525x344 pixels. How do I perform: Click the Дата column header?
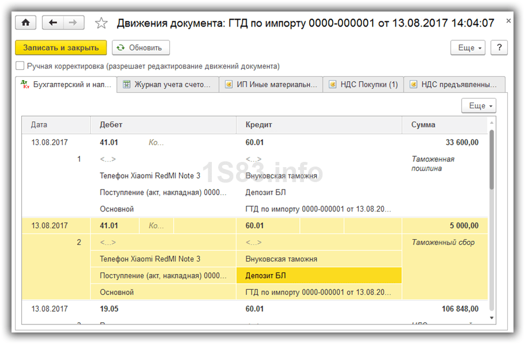[56, 124]
